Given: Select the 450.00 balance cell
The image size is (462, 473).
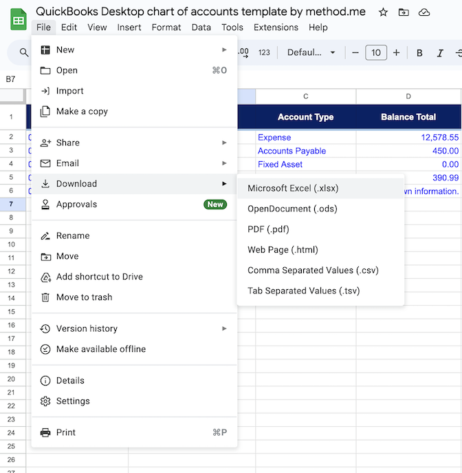Looking at the screenshot, I should click(x=408, y=151).
